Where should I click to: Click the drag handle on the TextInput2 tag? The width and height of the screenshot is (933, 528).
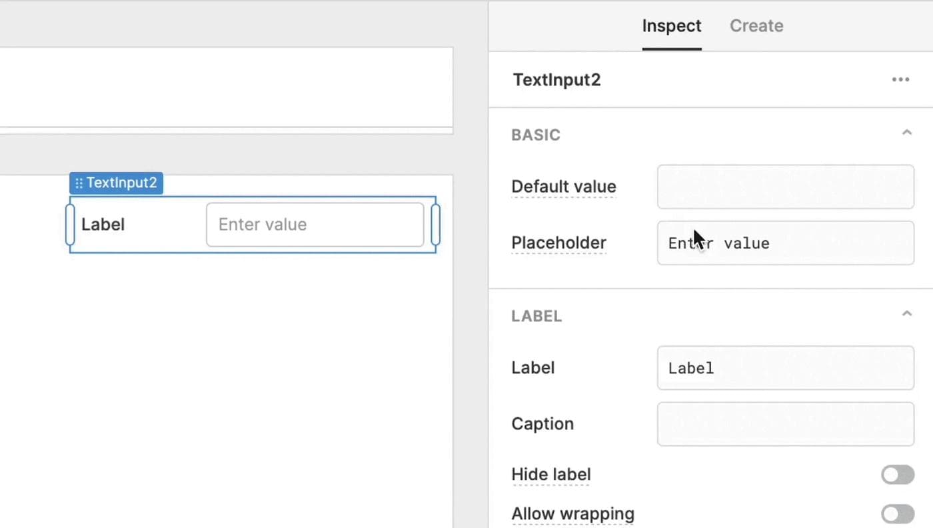point(79,183)
